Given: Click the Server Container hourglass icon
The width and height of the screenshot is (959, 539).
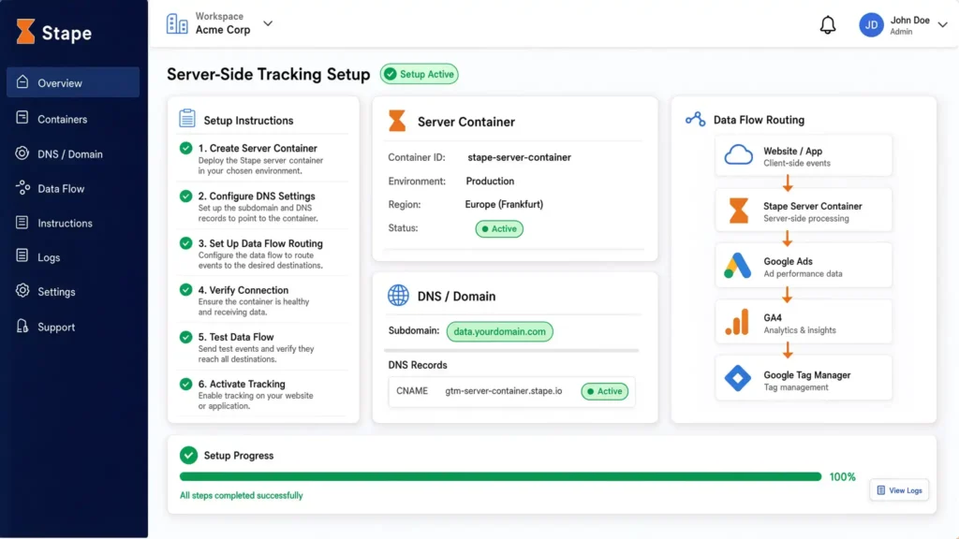Looking at the screenshot, I should click(397, 121).
